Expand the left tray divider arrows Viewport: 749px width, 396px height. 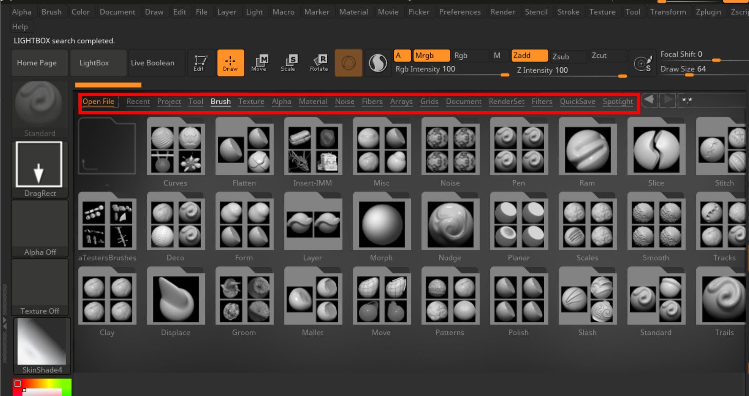point(4,323)
